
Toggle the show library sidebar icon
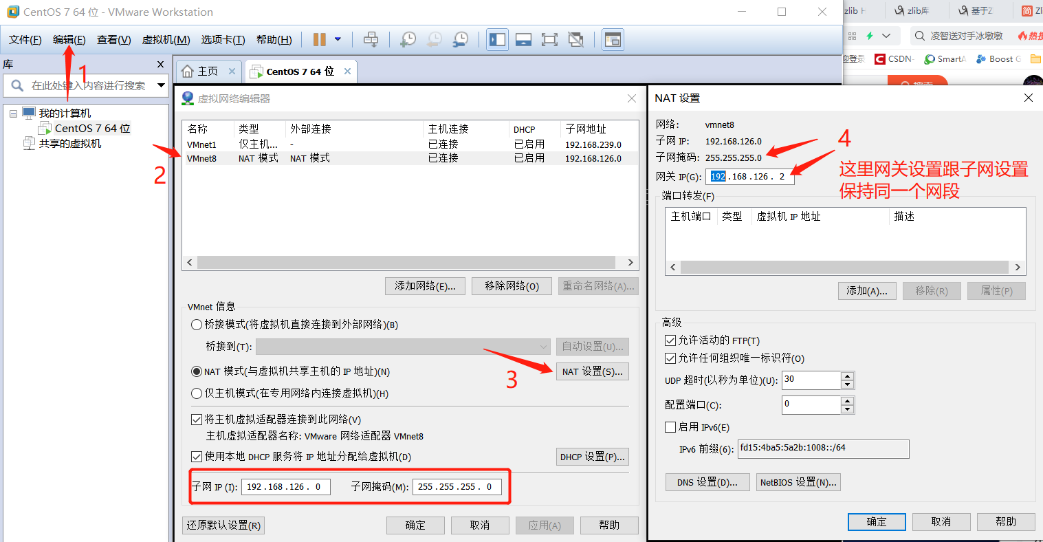(x=497, y=40)
